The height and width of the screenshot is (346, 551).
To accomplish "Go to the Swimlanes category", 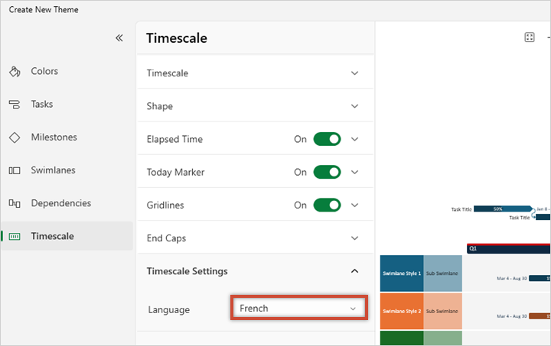I will pyautogui.click(x=53, y=170).
